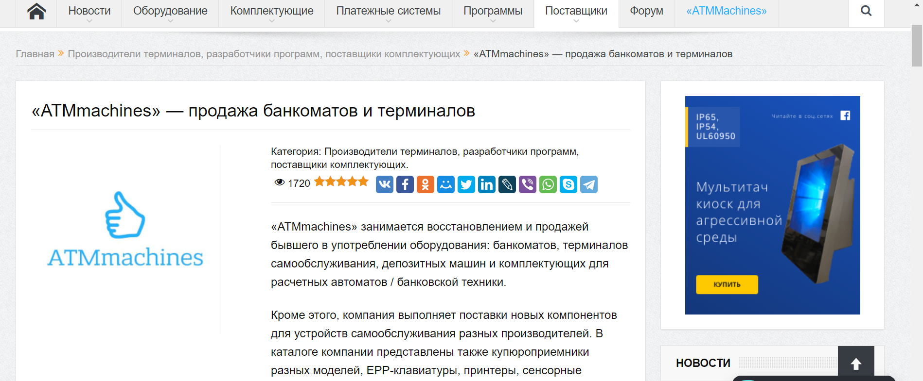Share the page on Twitter

point(466,184)
